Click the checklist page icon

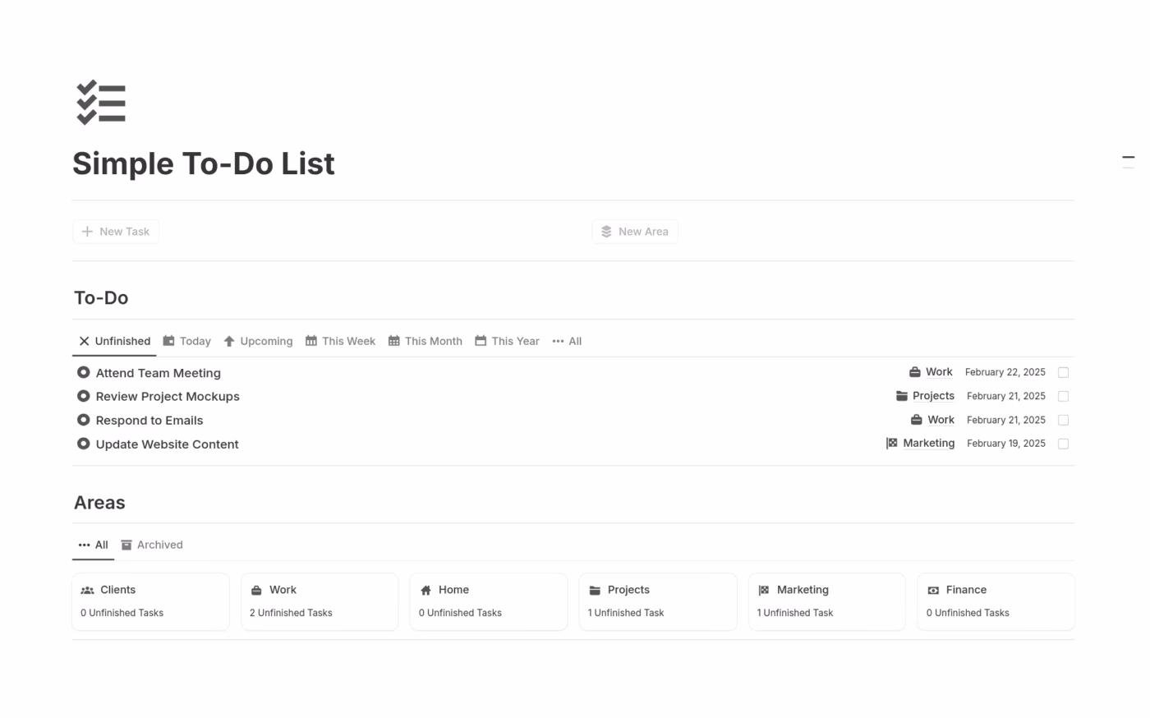(x=101, y=103)
